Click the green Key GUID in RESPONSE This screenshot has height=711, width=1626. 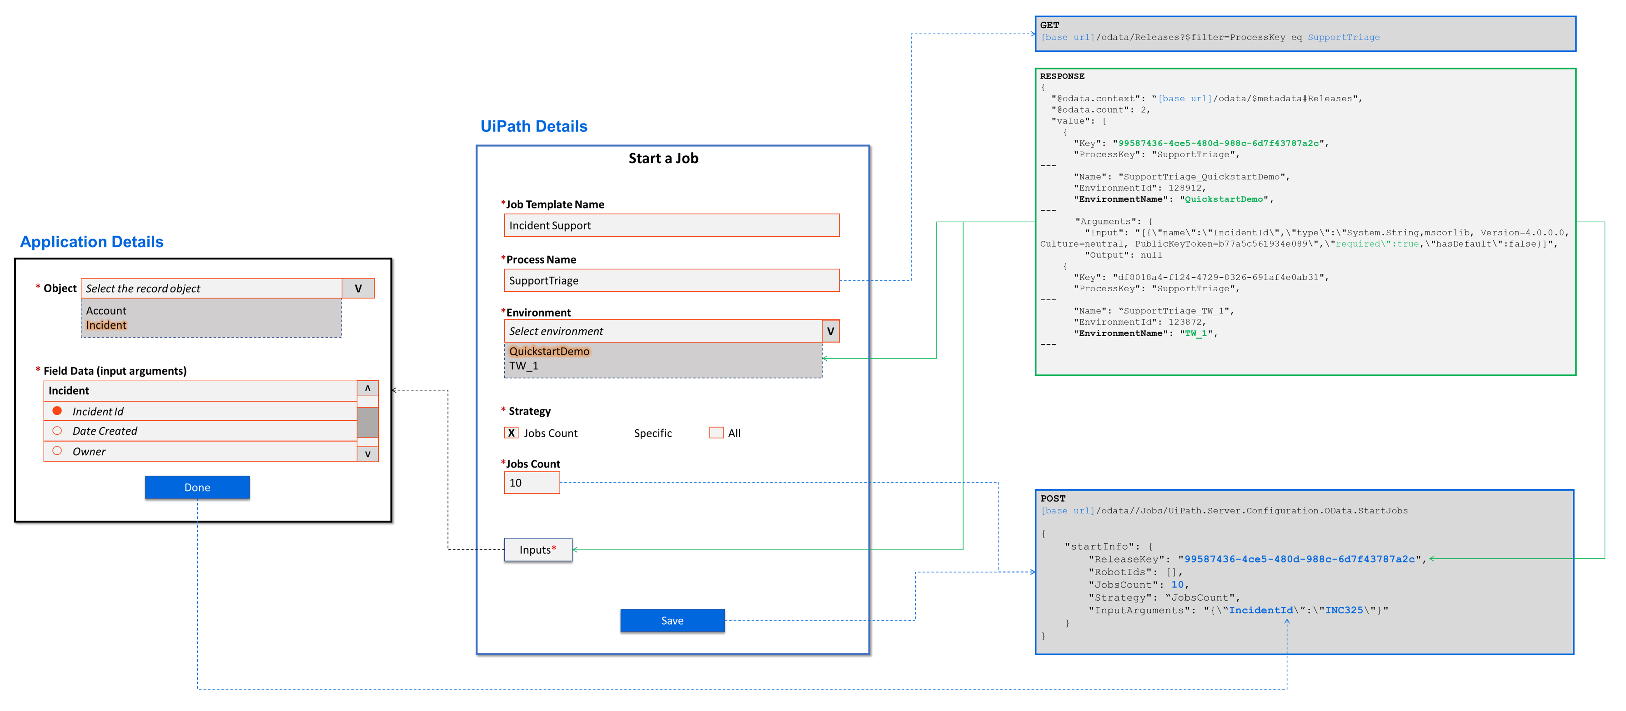[x=1218, y=143]
